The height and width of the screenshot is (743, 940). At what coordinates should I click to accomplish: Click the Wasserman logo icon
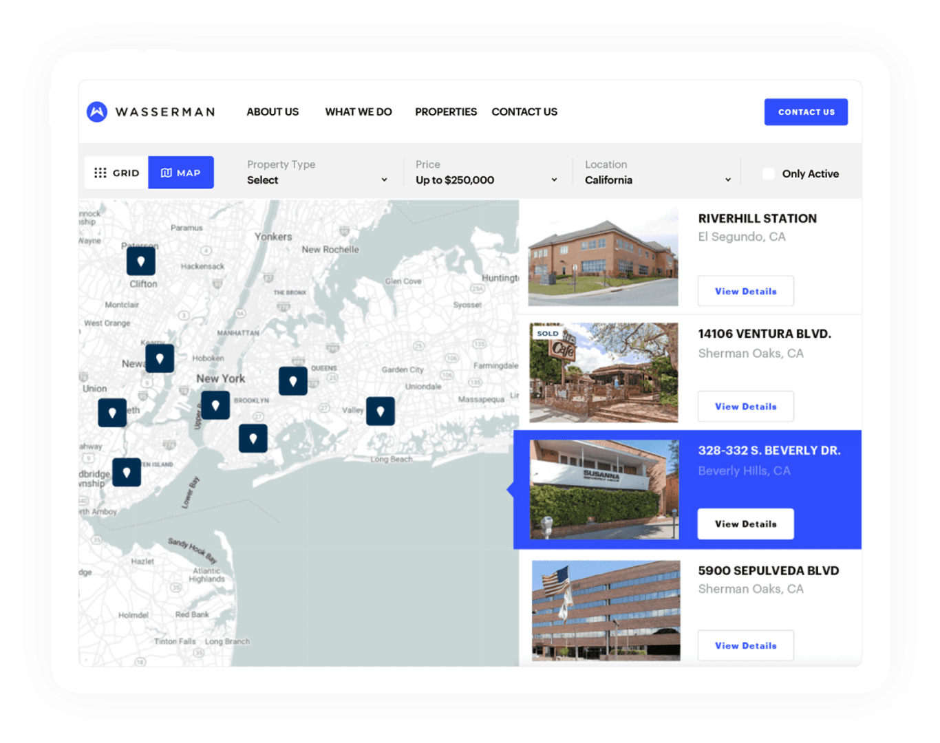tap(97, 111)
